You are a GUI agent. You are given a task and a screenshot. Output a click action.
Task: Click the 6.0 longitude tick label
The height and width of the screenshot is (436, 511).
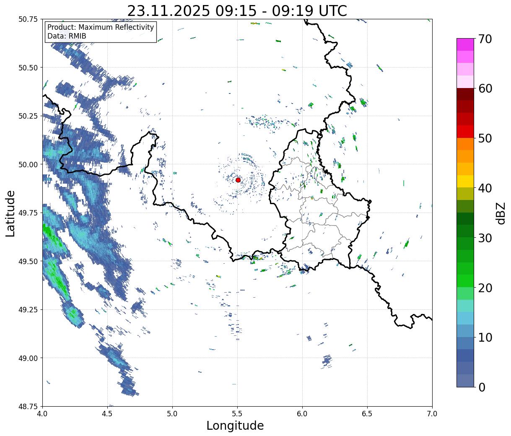click(x=302, y=414)
